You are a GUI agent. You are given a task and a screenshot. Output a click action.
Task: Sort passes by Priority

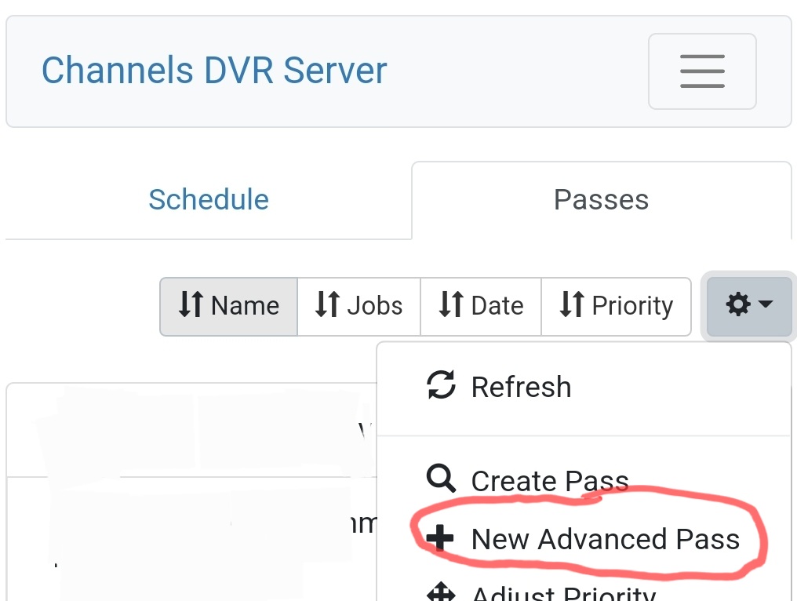616,306
